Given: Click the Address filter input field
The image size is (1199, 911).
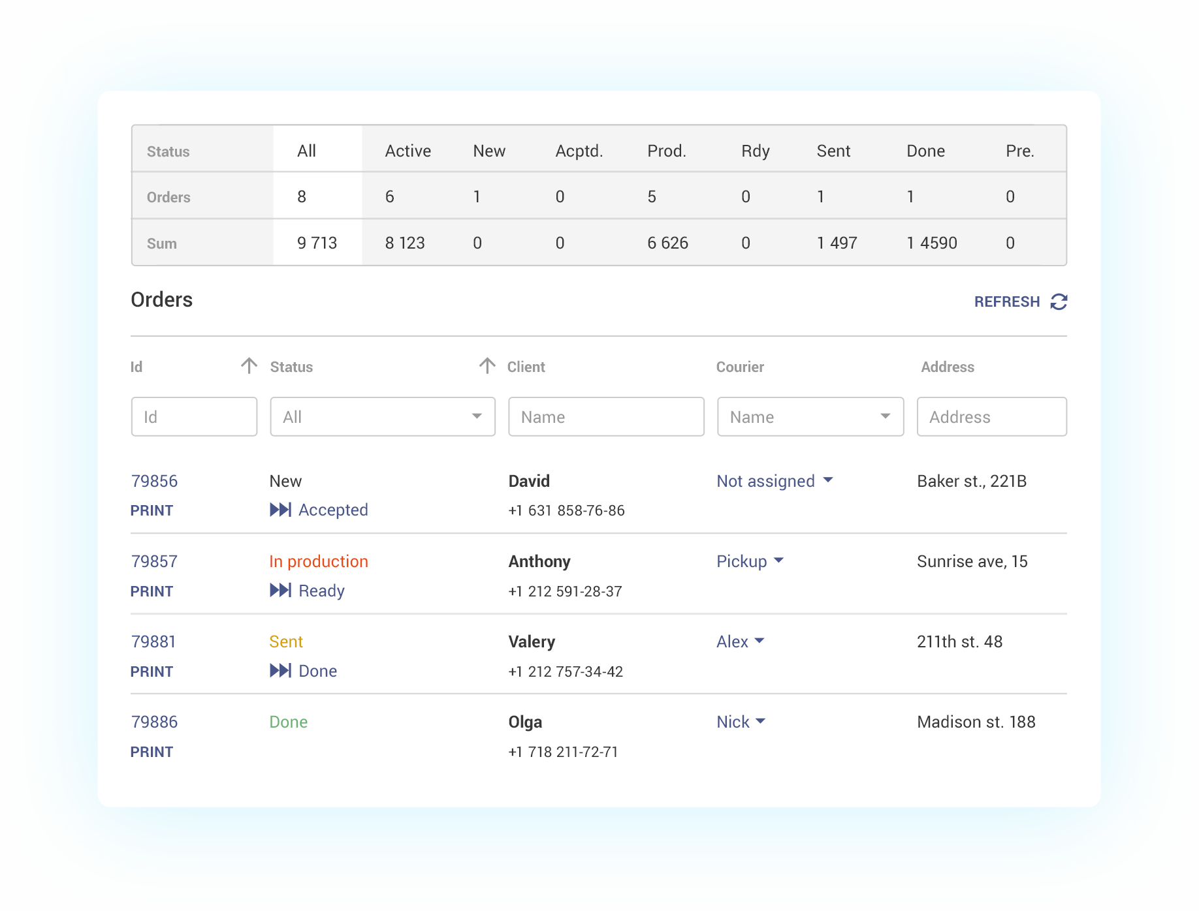Looking at the screenshot, I should coord(991,416).
